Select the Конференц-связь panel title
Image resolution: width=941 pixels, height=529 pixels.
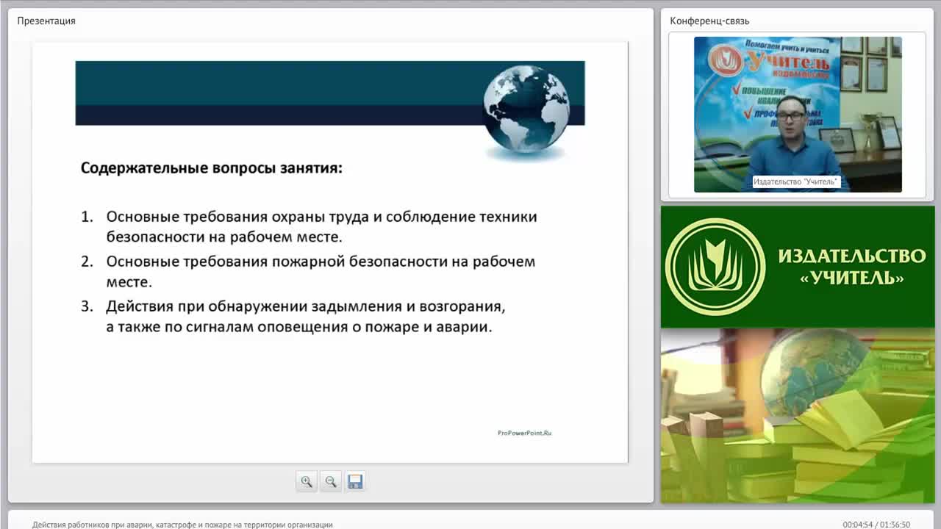pyautogui.click(x=709, y=21)
